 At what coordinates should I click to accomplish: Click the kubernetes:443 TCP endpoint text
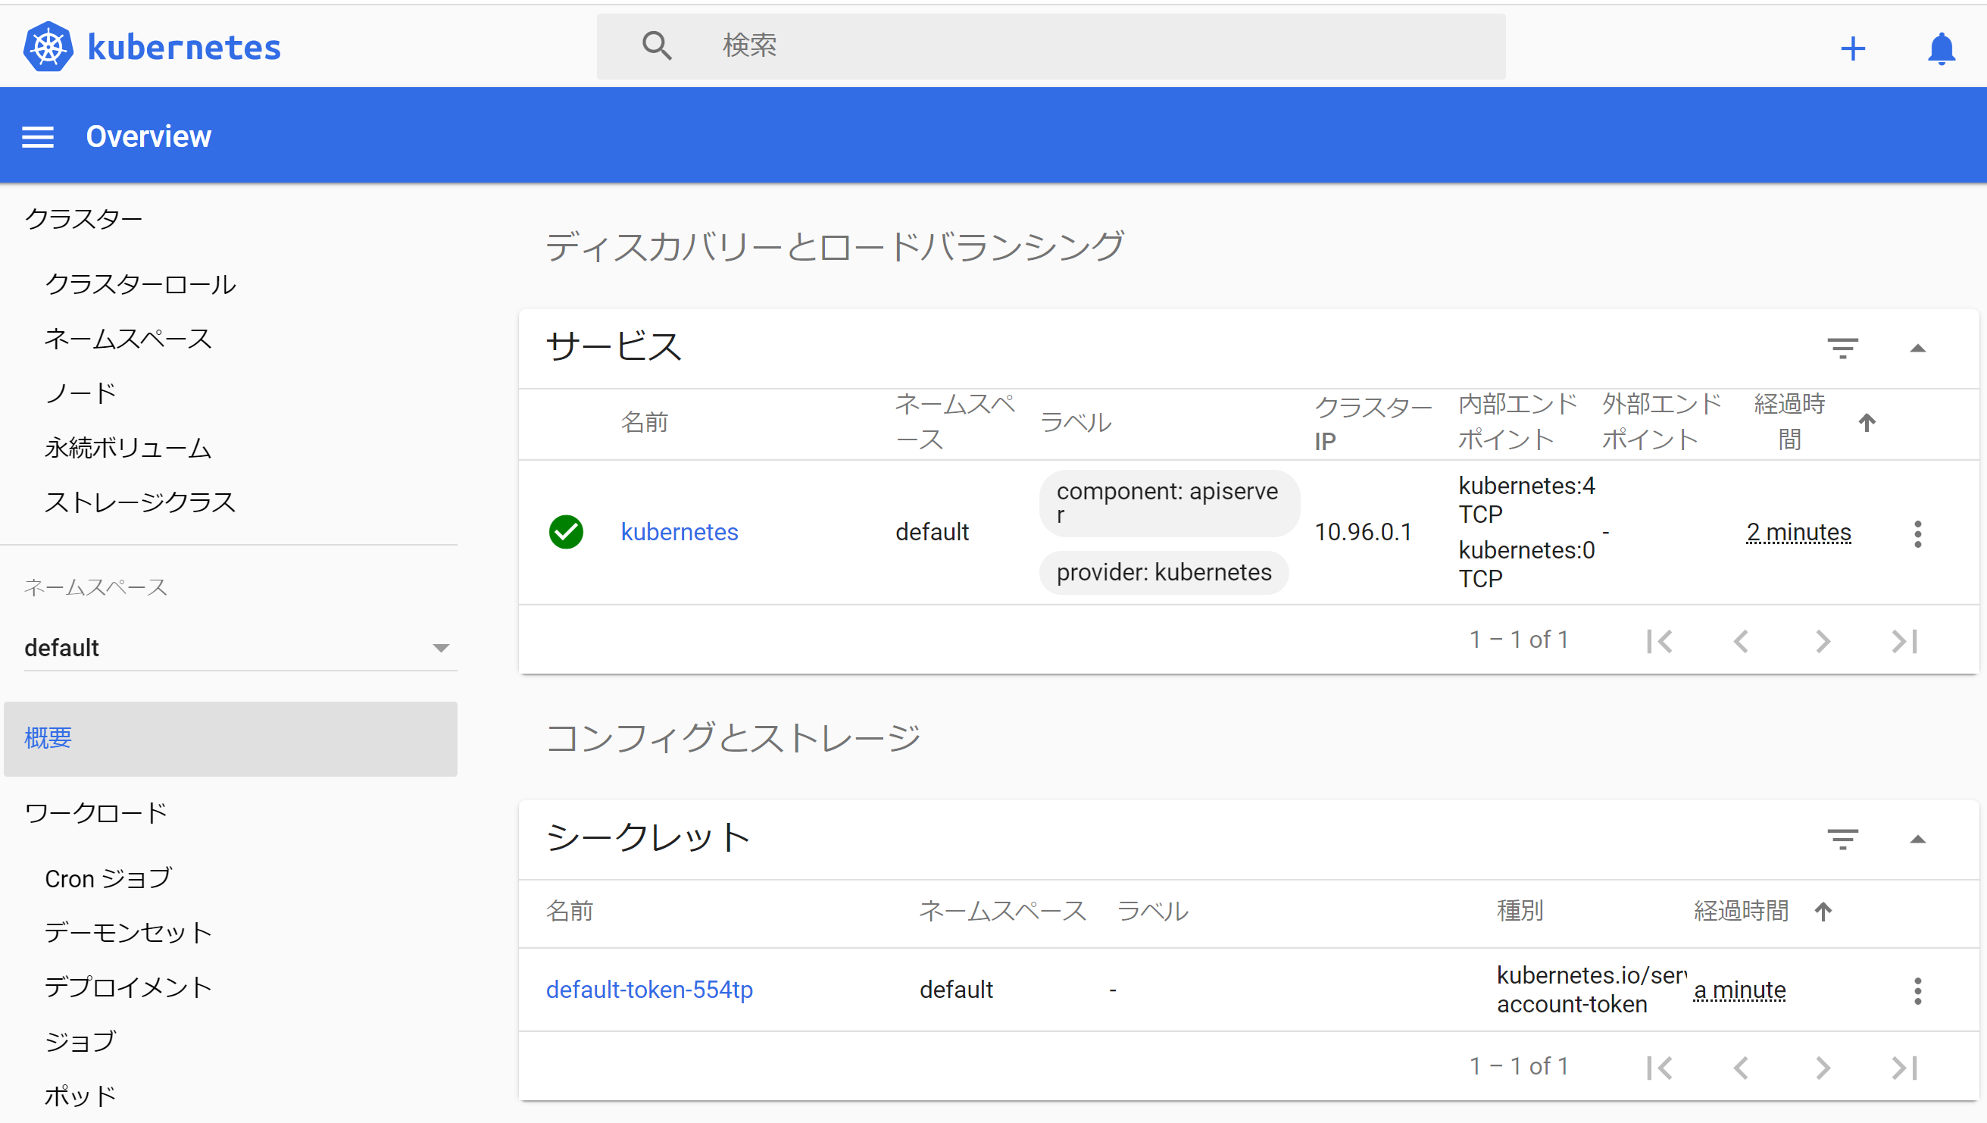click(1526, 499)
